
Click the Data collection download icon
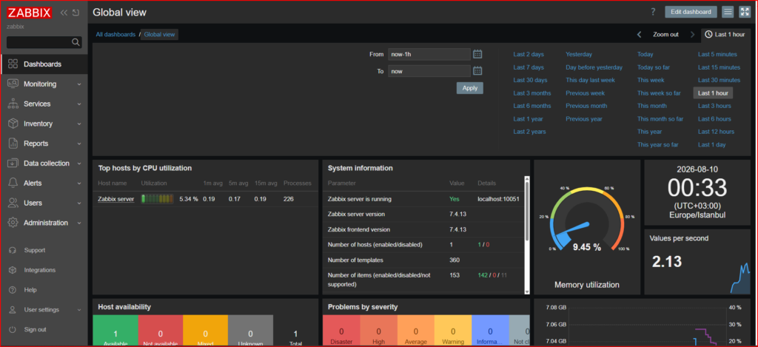[13, 163]
